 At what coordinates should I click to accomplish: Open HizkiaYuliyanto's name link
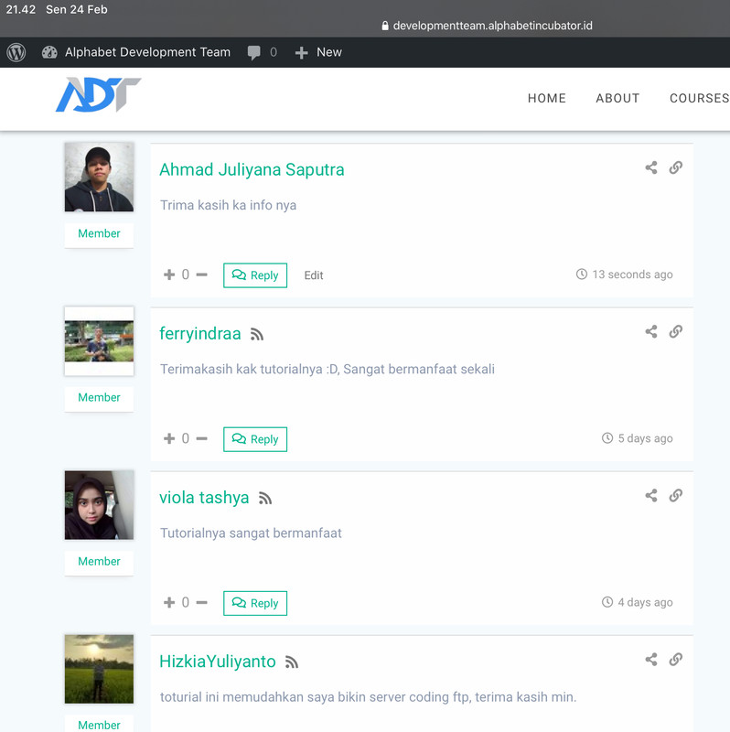coord(218,662)
